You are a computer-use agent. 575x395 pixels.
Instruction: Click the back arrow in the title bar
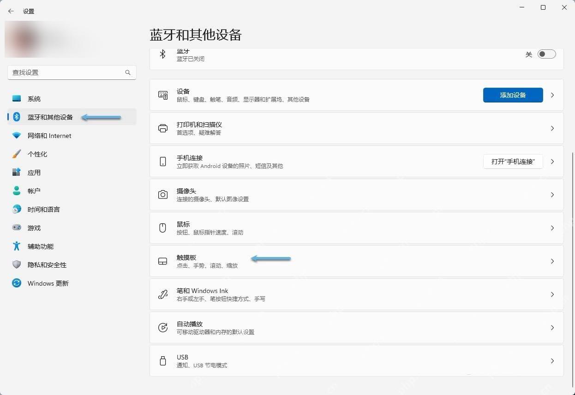pyautogui.click(x=11, y=11)
